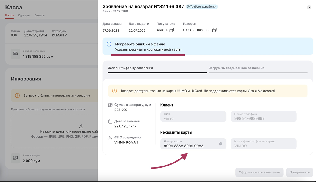Click the orange warning icon about HUMO cards
Viewport: 316px width, 182px height.
point(114,91)
